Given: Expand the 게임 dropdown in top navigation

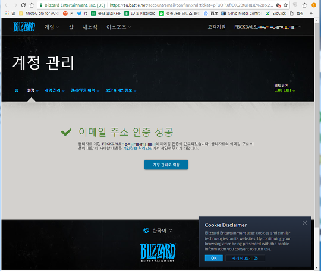Looking at the screenshot, I should tap(52, 27).
